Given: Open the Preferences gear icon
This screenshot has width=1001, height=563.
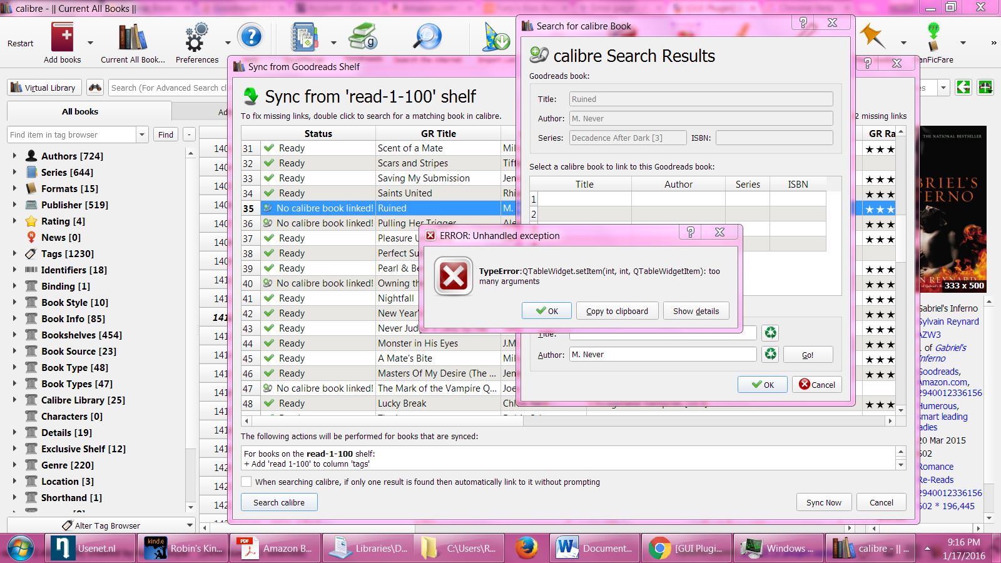Looking at the screenshot, I should coord(196,38).
